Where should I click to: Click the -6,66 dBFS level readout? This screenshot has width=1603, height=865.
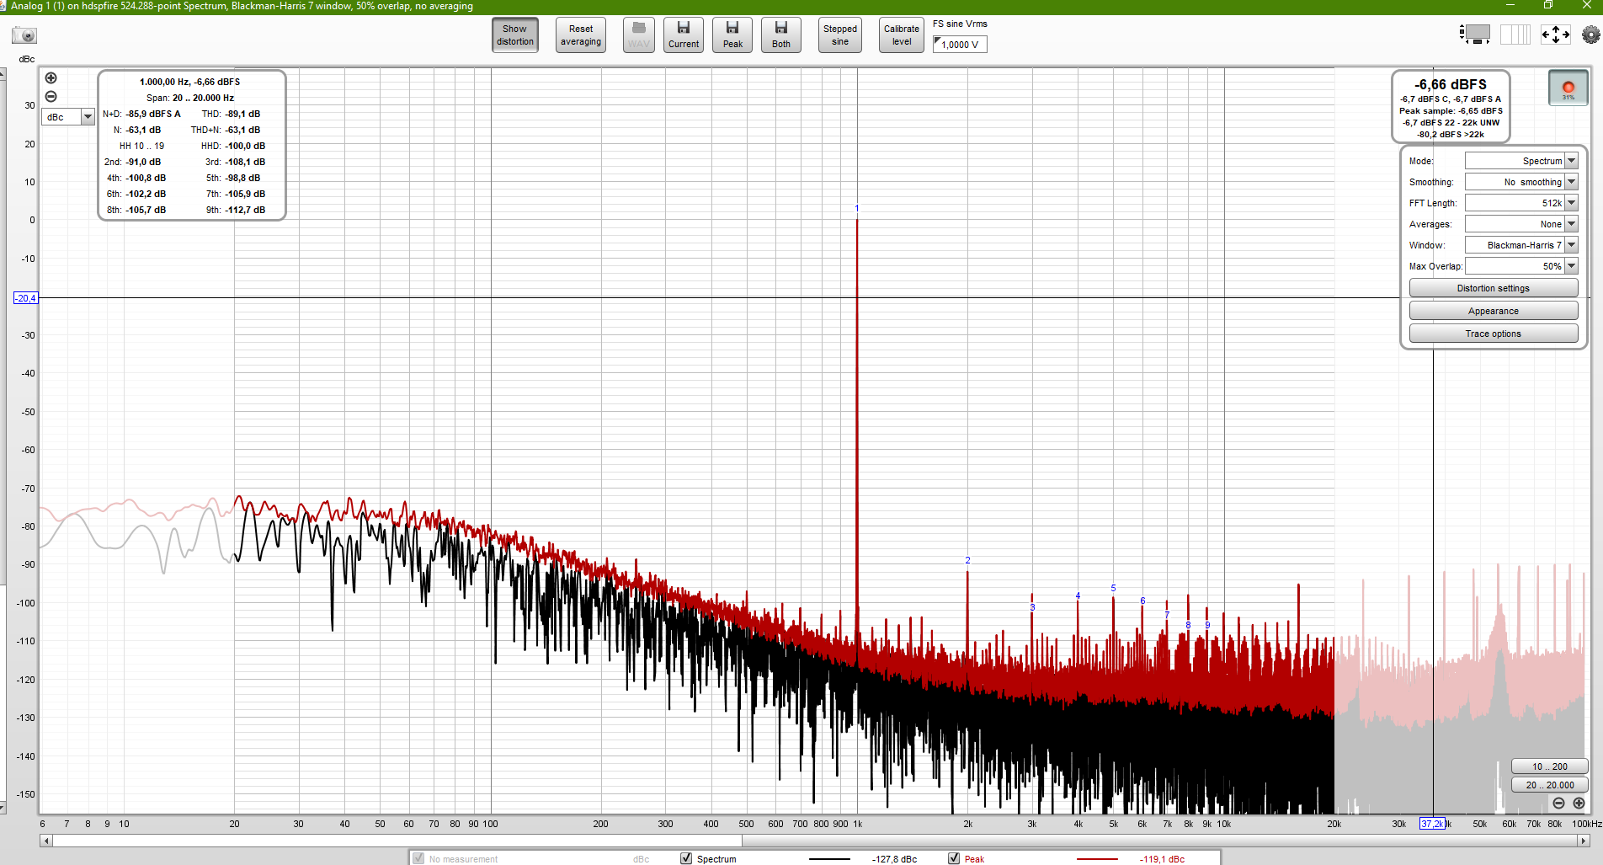[x=1451, y=84]
